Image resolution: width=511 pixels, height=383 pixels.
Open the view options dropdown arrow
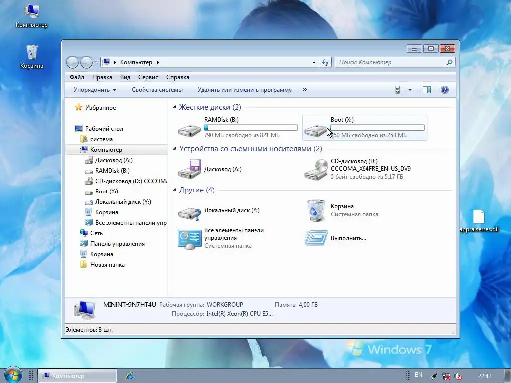click(410, 90)
